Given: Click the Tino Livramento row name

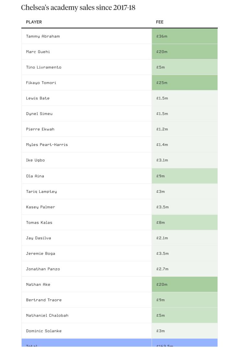Looking at the screenshot, I should pyautogui.click(x=44, y=67).
